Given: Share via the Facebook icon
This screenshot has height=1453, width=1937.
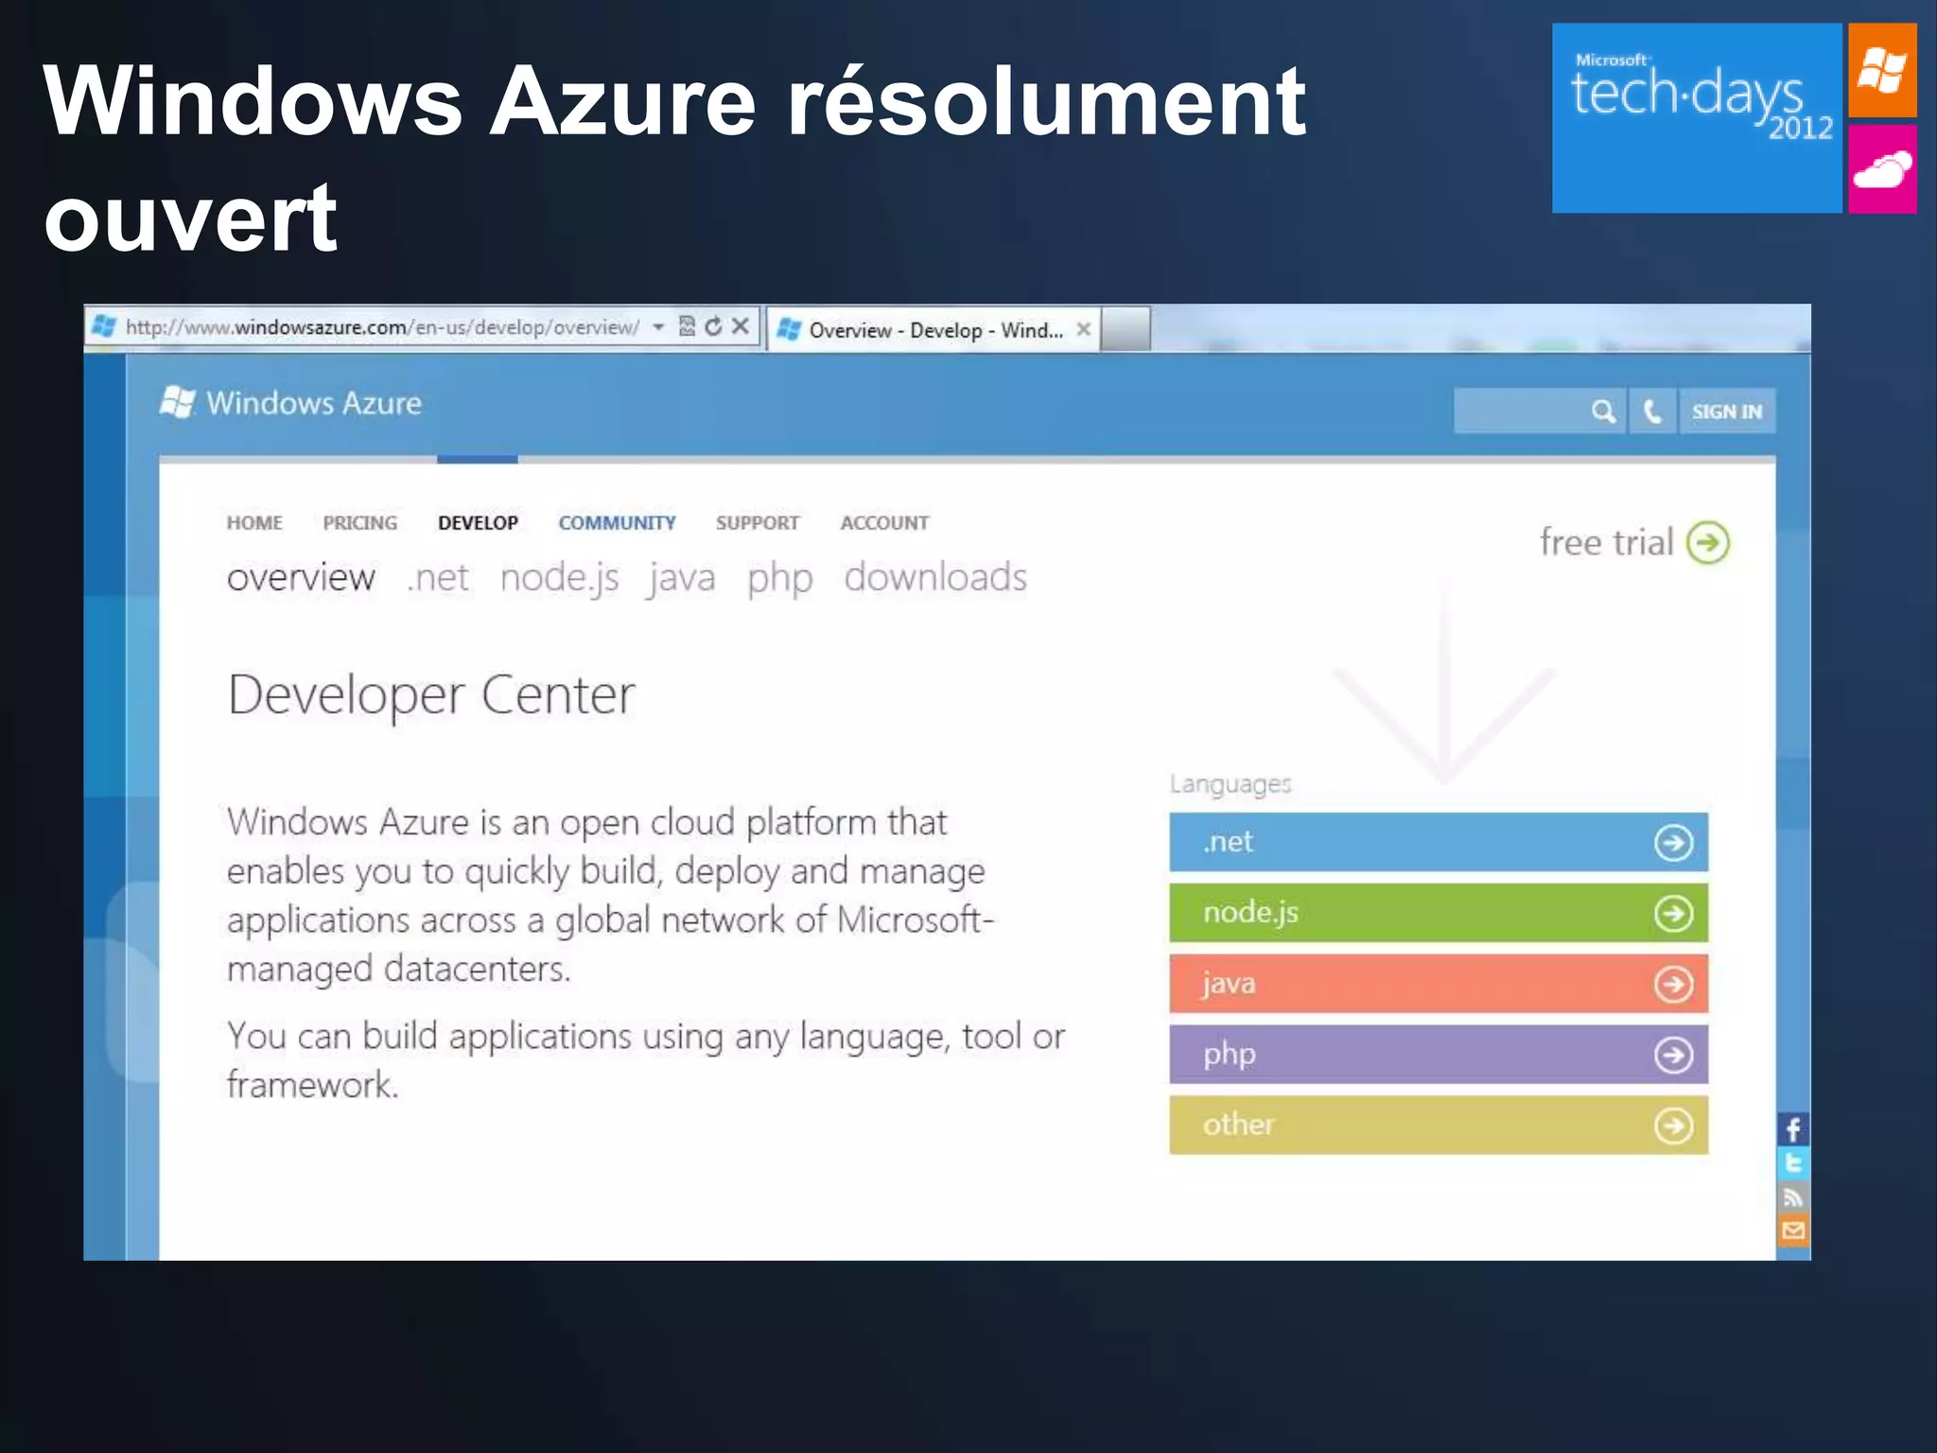Looking at the screenshot, I should click(x=1793, y=1129).
